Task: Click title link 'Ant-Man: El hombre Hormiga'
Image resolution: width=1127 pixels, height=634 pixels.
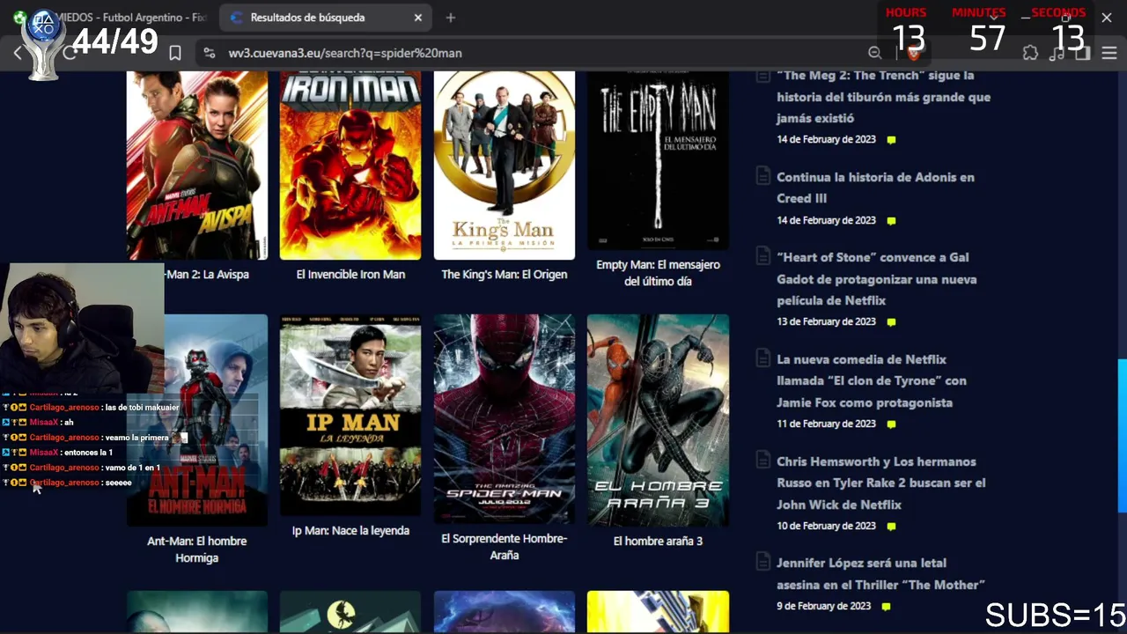Action: pyautogui.click(x=197, y=549)
